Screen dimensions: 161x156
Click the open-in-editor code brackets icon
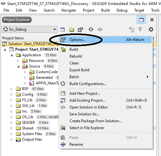100,29
